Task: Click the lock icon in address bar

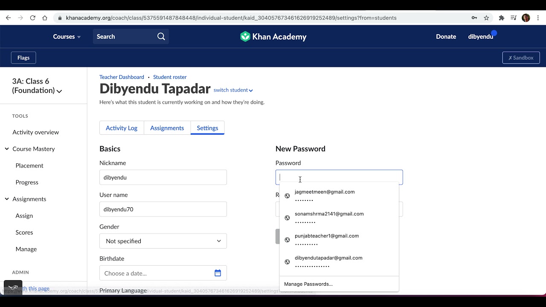Action: coord(60,18)
